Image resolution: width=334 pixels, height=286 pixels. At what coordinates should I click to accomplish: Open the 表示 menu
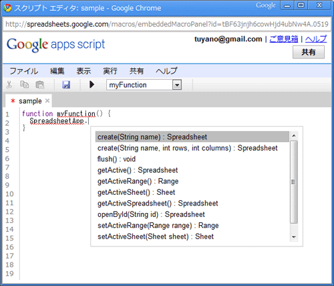pos(83,71)
